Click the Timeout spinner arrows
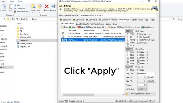Viewport: 183px width, 103px height. [x=146, y=85]
